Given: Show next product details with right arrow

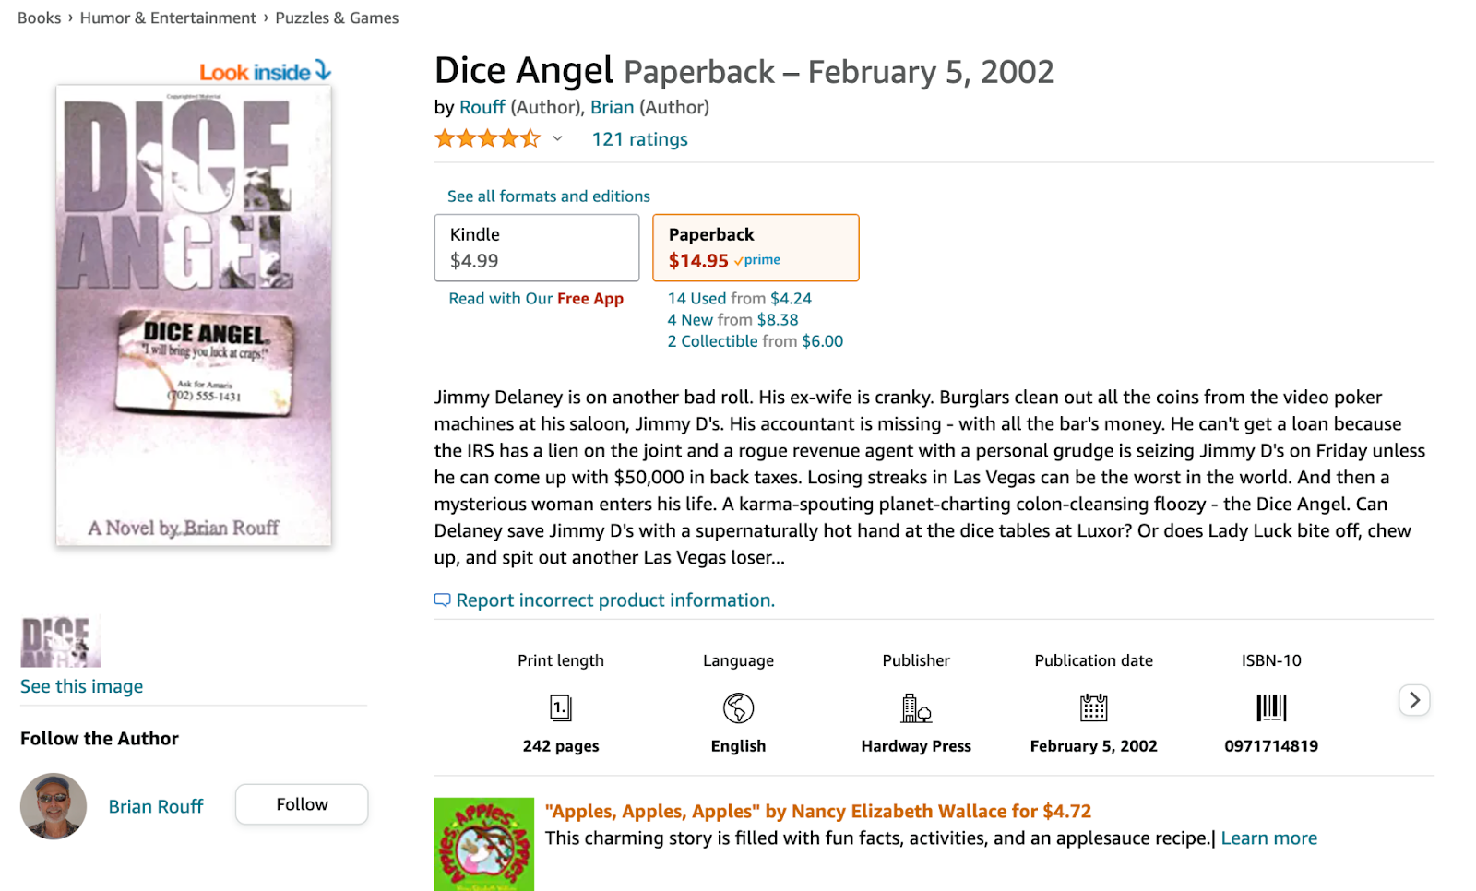Looking at the screenshot, I should click(x=1414, y=700).
